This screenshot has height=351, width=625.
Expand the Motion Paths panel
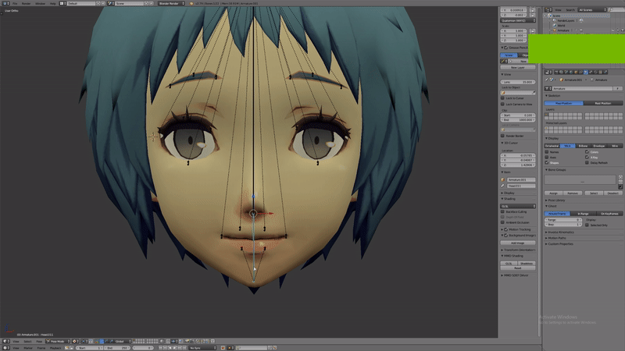(555, 238)
